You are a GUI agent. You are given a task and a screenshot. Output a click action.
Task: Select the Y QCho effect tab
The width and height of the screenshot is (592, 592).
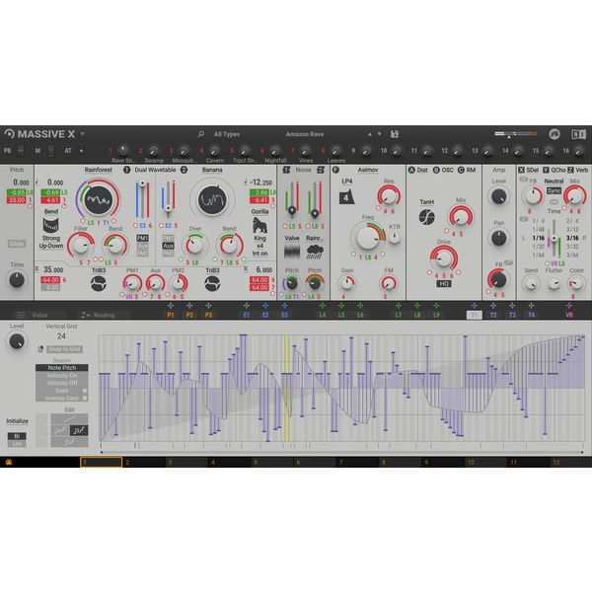coord(555,170)
